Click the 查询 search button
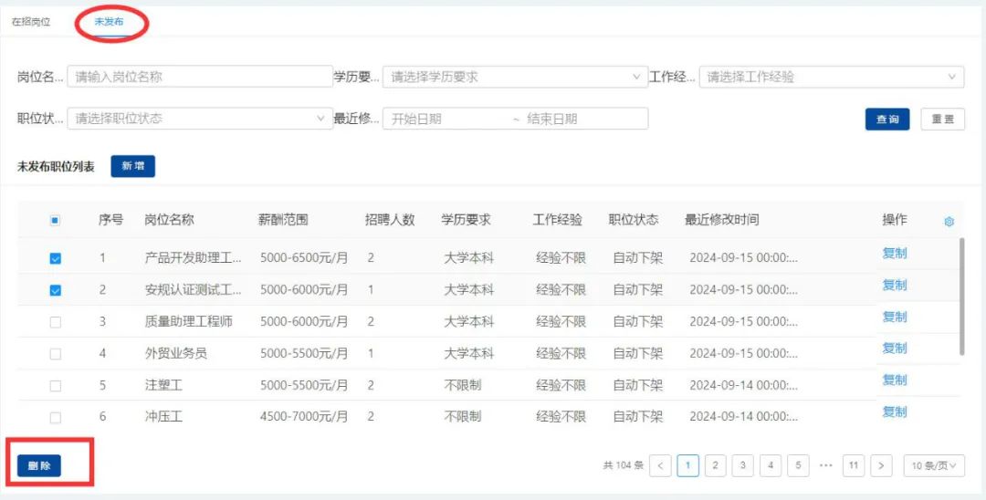The width and height of the screenshot is (986, 500). pos(887,120)
